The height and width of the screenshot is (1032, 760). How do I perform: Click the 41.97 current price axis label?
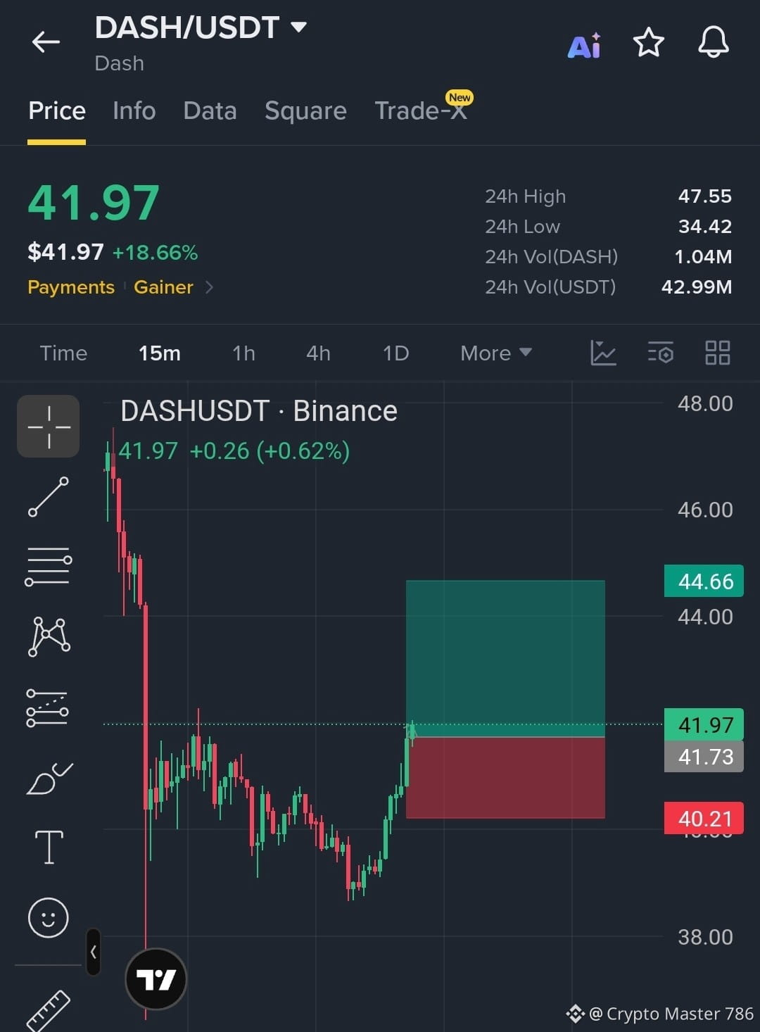[704, 724]
